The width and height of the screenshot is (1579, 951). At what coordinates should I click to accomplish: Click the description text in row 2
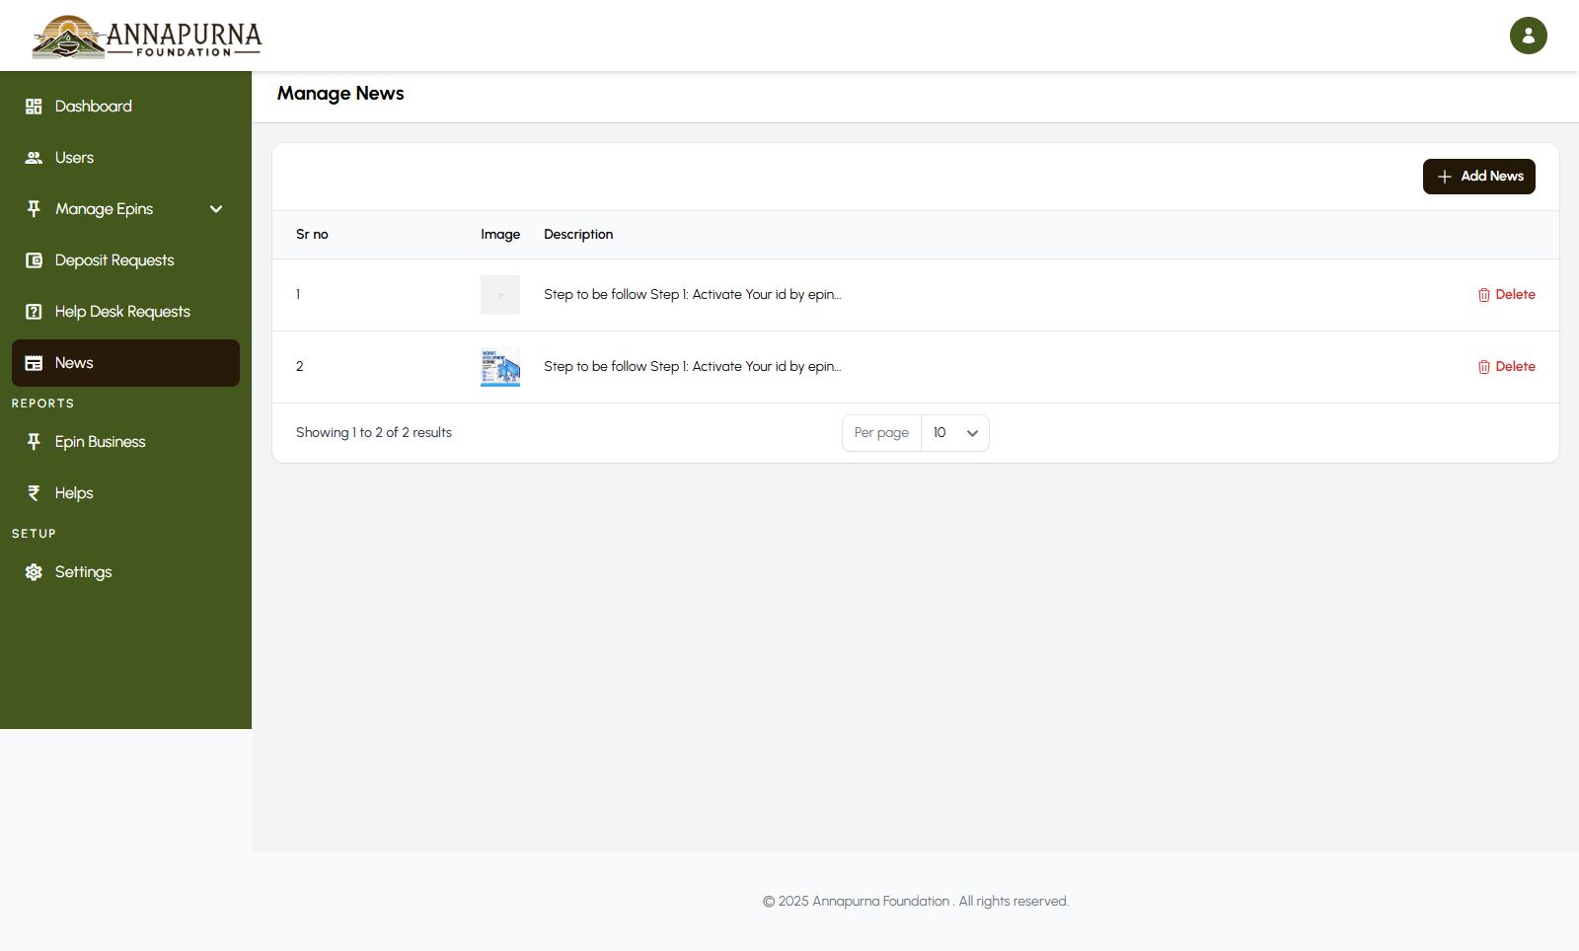[692, 367]
